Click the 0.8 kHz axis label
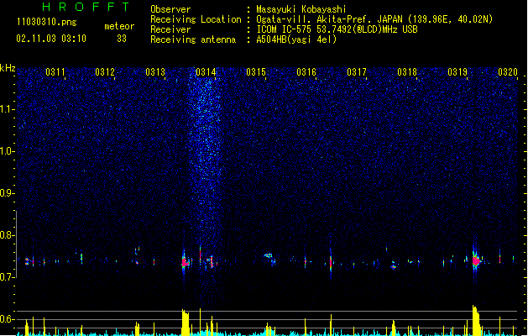The image size is (528, 336). [8, 235]
